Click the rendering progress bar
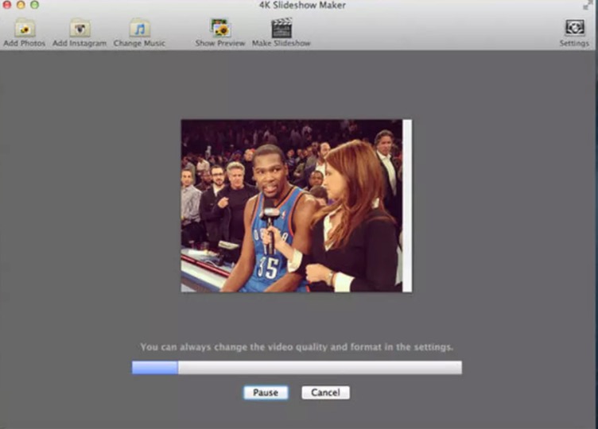598x429 pixels. click(297, 368)
